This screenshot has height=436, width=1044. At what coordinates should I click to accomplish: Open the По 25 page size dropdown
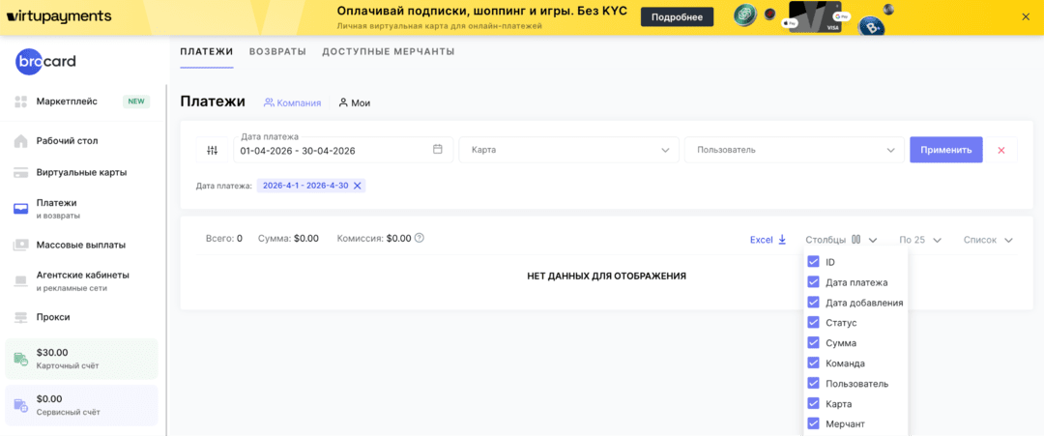(x=920, y=240)
